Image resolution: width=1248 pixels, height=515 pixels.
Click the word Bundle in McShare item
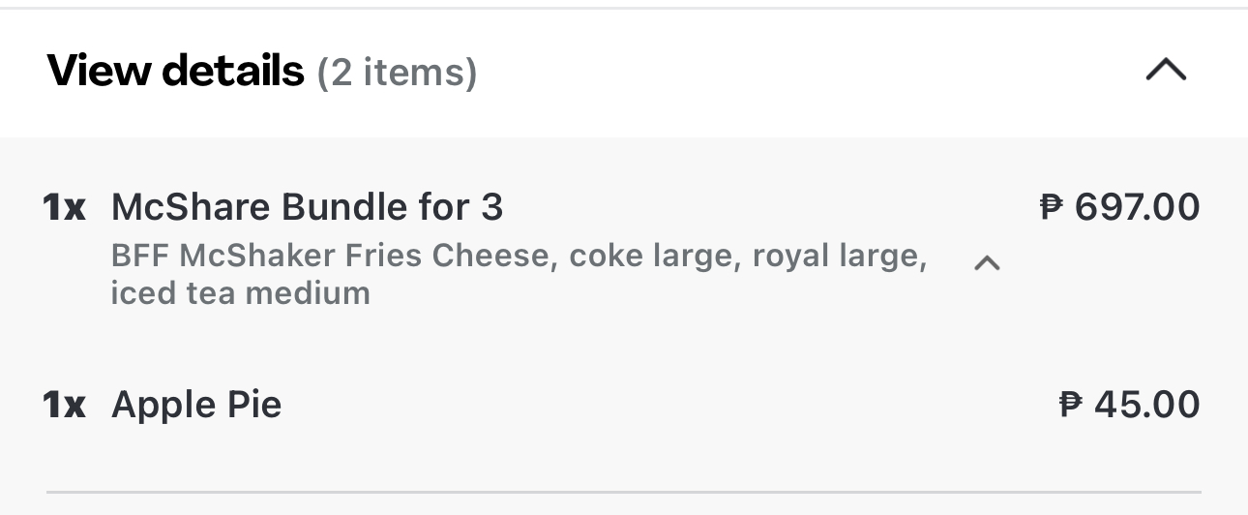[342, 207]
